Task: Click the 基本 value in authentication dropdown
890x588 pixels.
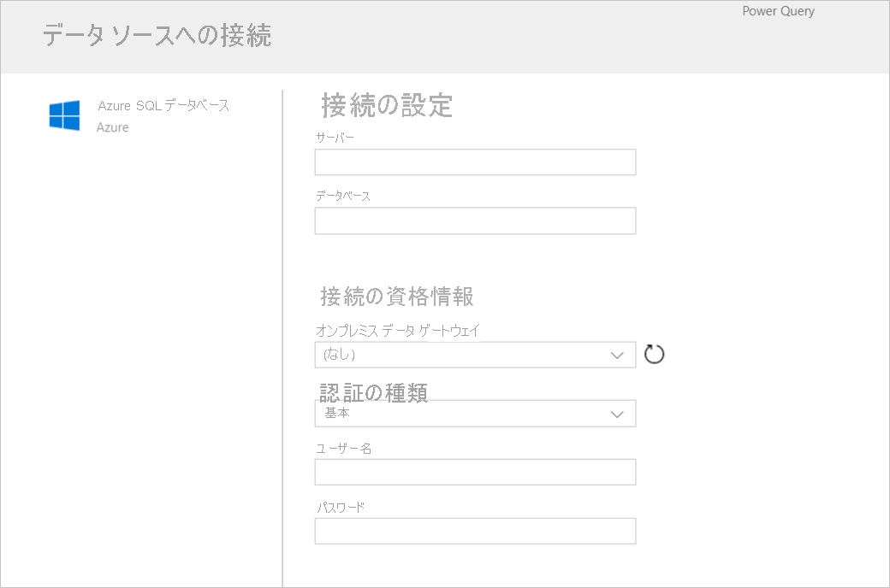Action: 333,413
